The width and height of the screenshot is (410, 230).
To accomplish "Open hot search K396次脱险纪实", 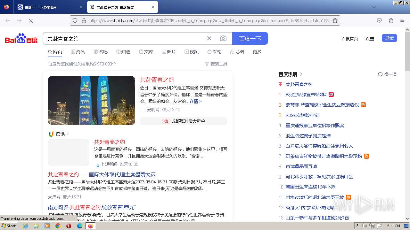I will (x=302, y=115).
